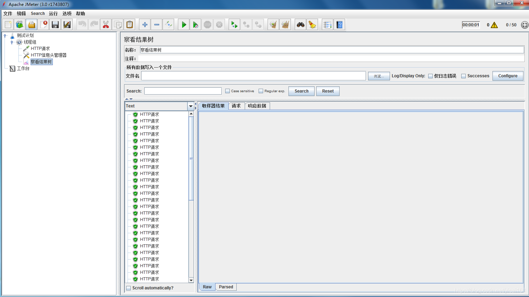The image size is (529, 297).
Task: Select 察看结果树 tree node
Action: (x=41, y=62)
